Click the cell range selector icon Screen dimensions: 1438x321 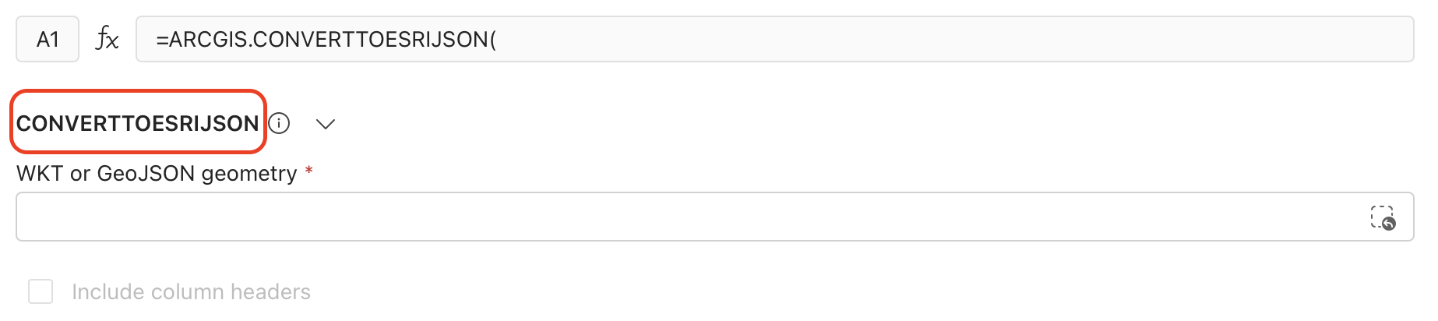pos(1382,217)
